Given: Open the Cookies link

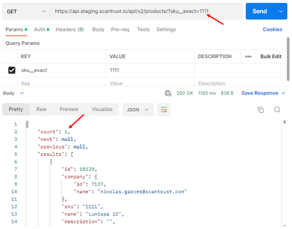Looking at the screenshot, I should click(x=273, y=29).
